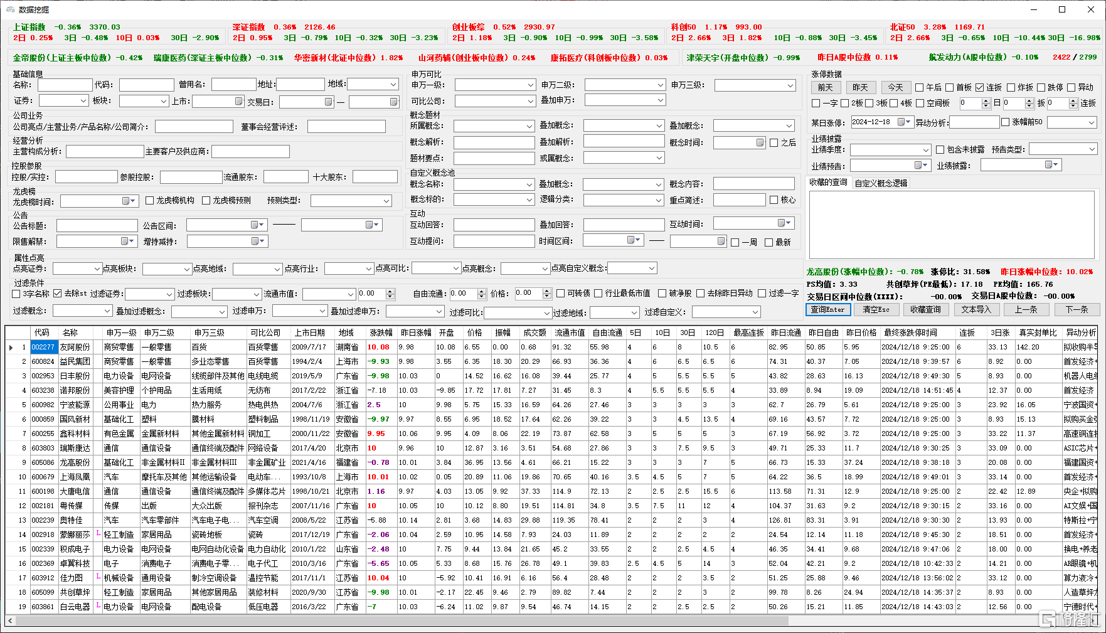Enable the 可转债 checkbox

coord(561,294)
